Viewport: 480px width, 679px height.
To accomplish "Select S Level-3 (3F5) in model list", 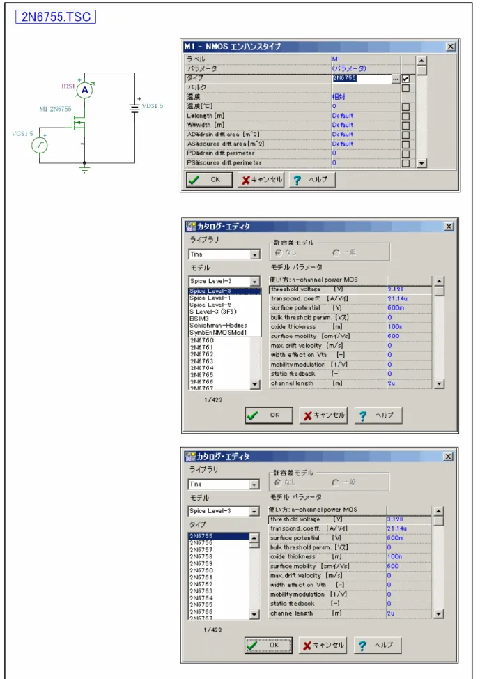I will pos(224,312).
